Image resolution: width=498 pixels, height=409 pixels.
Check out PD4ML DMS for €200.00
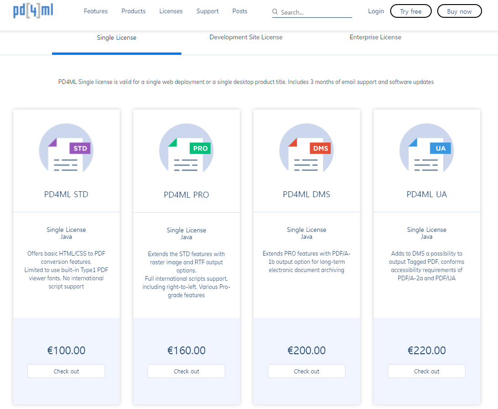point(307,371)
